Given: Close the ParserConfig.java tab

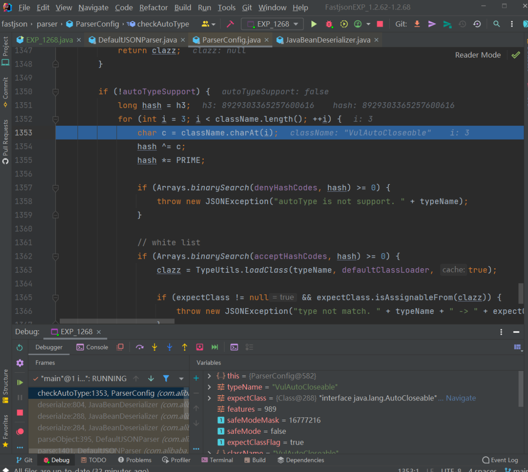Looking at the screenshot, I should (x=267, y=40).
